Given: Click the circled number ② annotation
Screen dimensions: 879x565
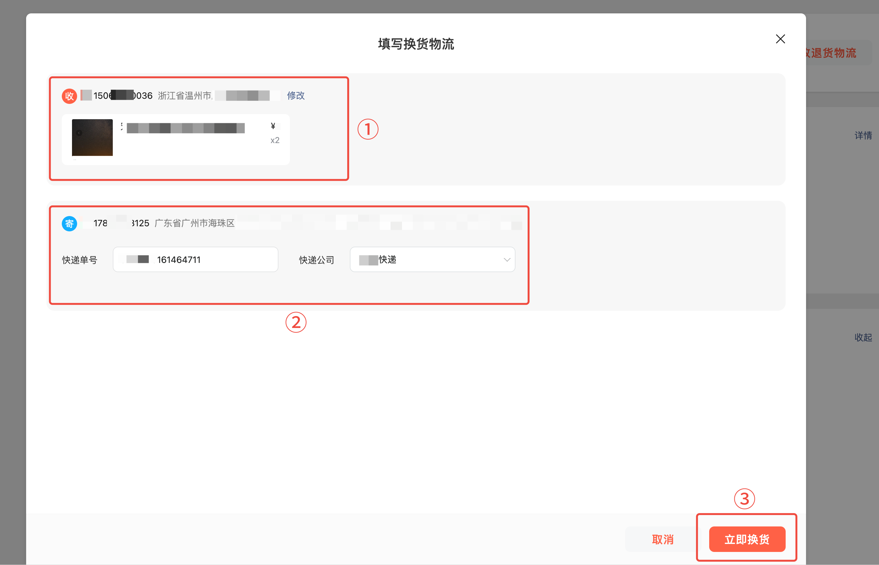Looking at the screenshot, I should (296, 322).
